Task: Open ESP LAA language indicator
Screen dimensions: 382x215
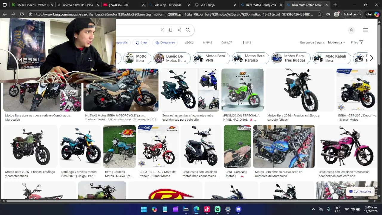Action: coord(338,209)
